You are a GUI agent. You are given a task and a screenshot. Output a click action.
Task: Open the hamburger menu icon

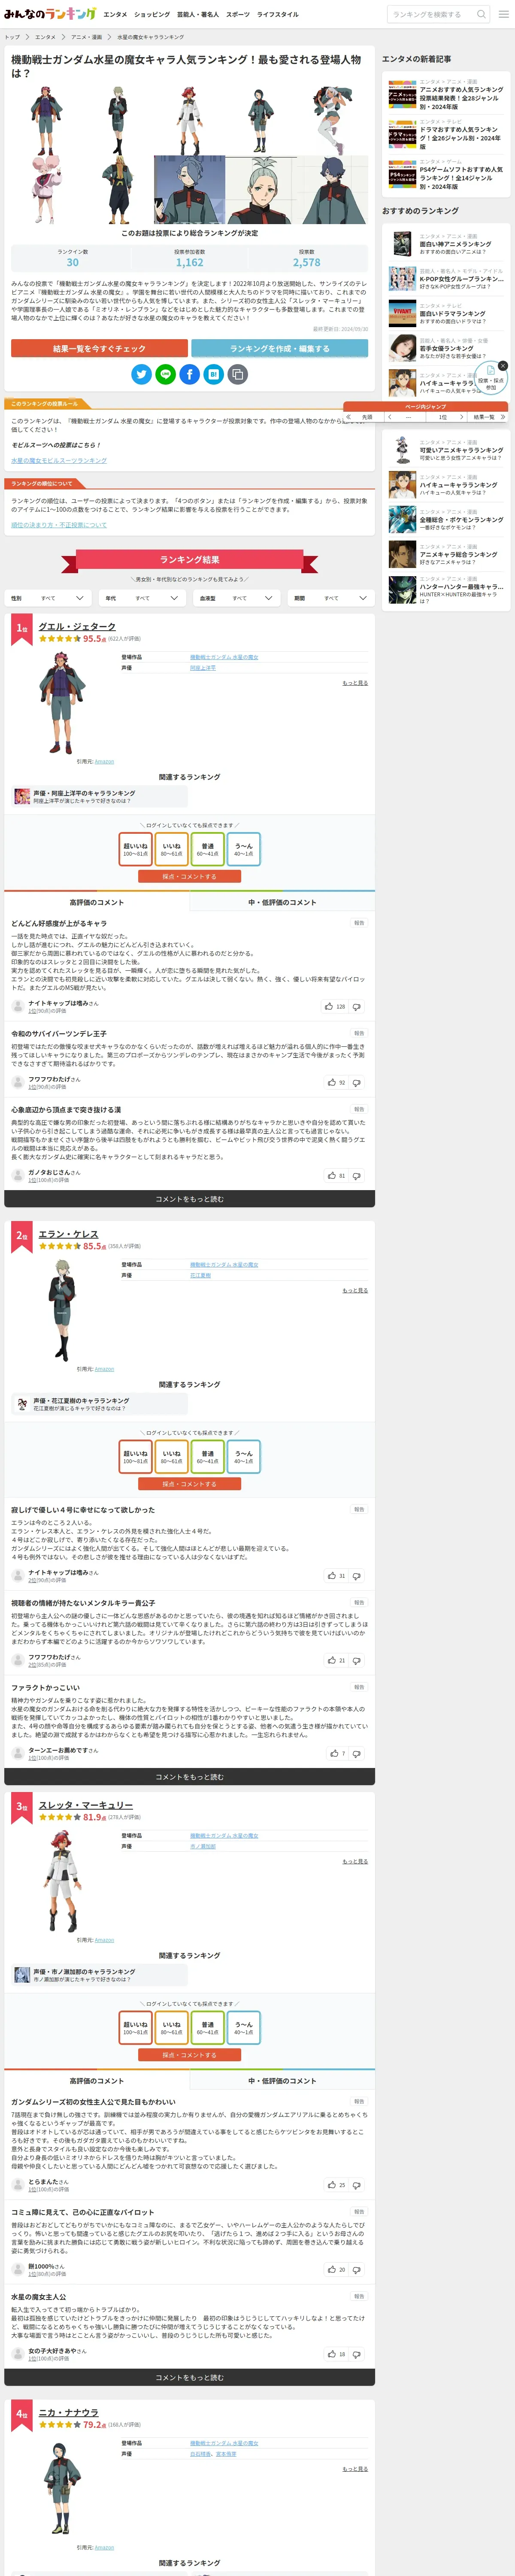coord(503,14)
